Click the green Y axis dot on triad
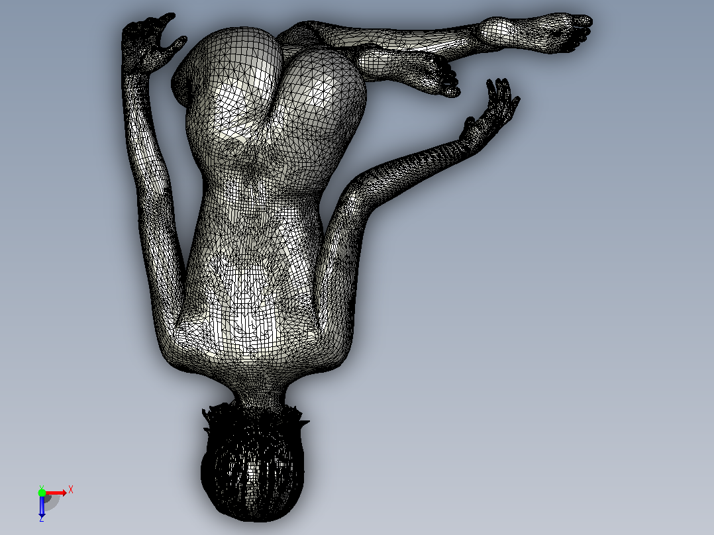714x535 pixels. pos(42,493)
